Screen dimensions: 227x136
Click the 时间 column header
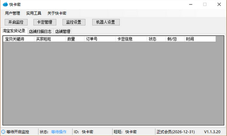click(x=200, y=39)
